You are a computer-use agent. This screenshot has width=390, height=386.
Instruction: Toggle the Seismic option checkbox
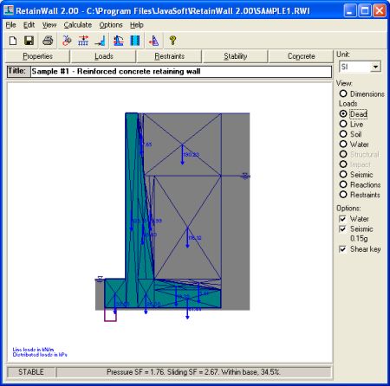pyautogui.click(x=343, y=229)
